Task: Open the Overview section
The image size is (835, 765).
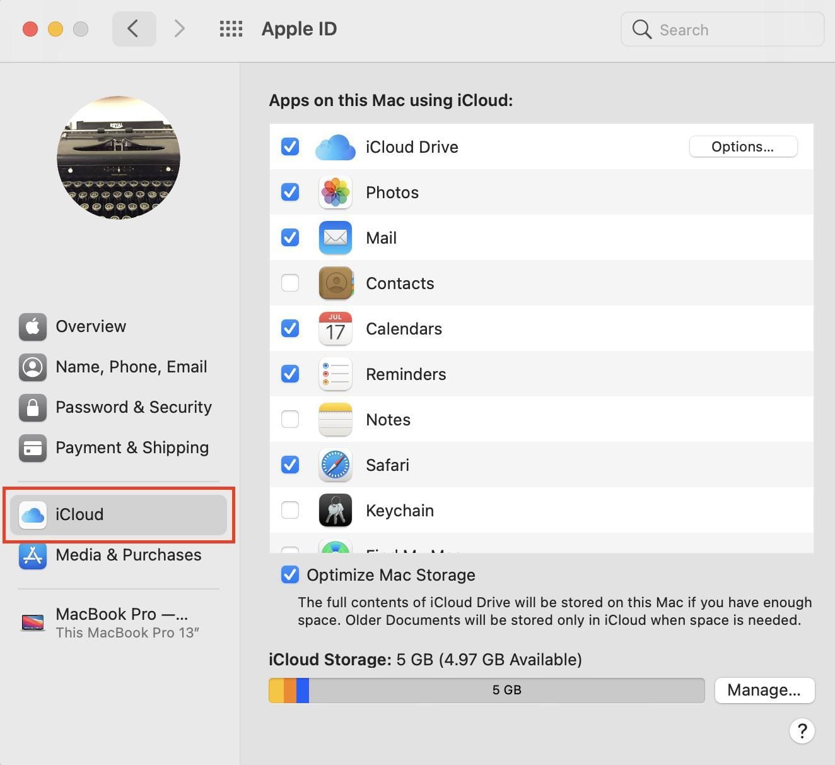Action: click(x=119, y=327)
